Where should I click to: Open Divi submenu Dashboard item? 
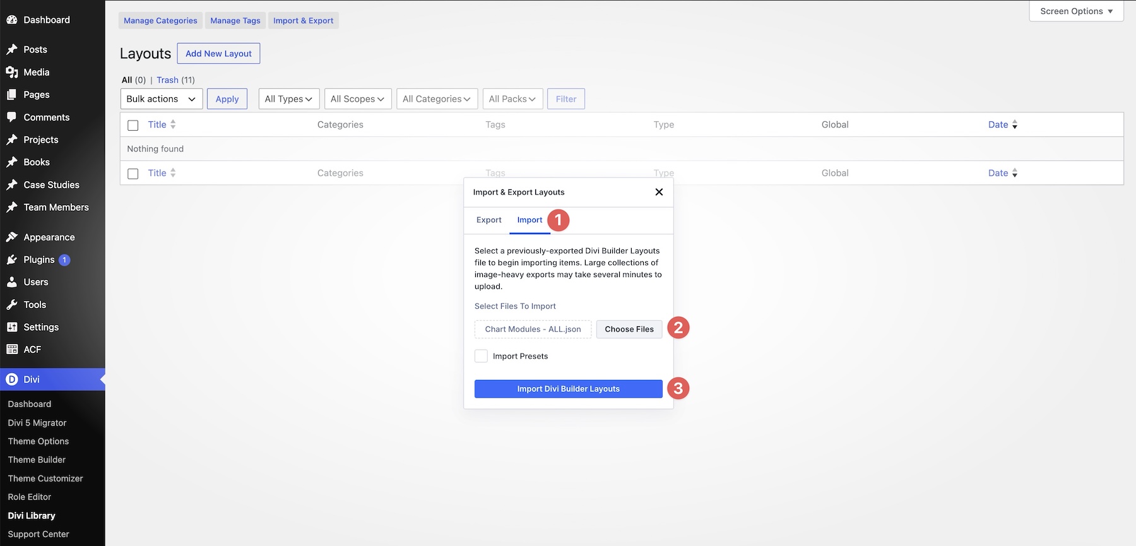click(30, 404)
